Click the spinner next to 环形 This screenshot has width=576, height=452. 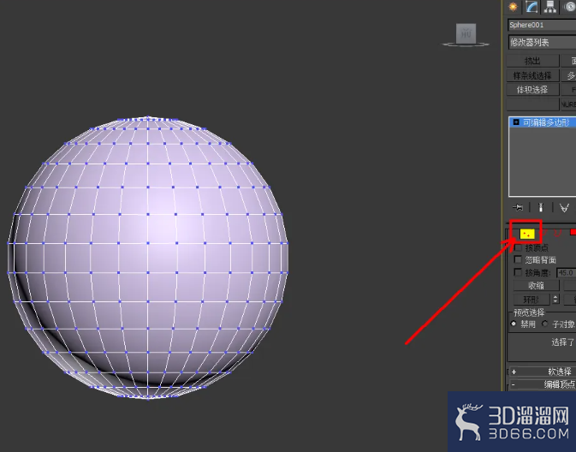555,300
